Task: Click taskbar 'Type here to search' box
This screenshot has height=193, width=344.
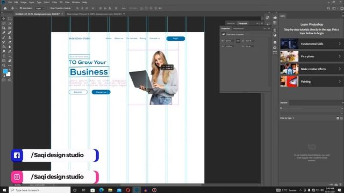Action: [40, 190]
